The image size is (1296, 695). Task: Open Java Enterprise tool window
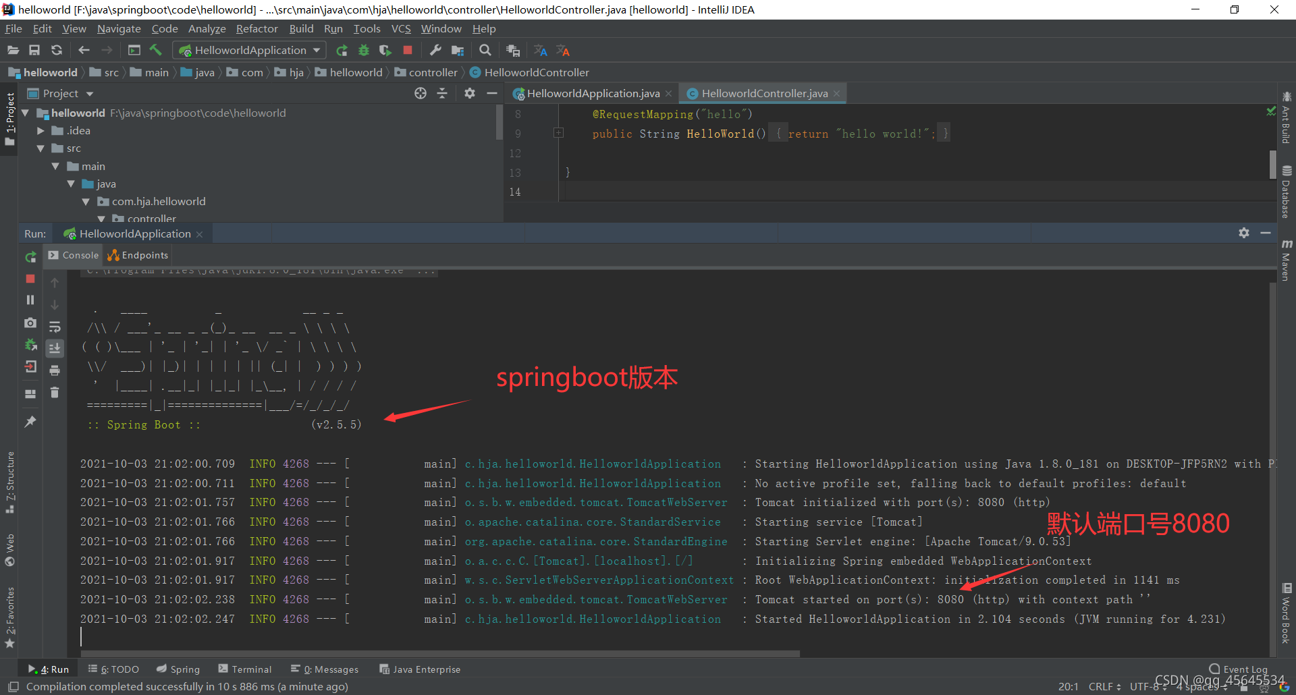[x=420, y=669]
